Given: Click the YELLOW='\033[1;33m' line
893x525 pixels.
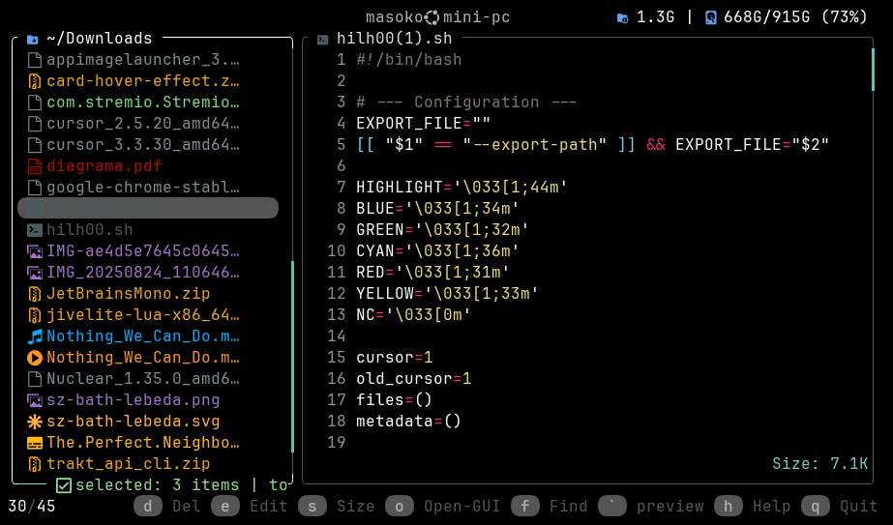Looking at the screenshot, I should pyautogui.click(x=447, y=294).
